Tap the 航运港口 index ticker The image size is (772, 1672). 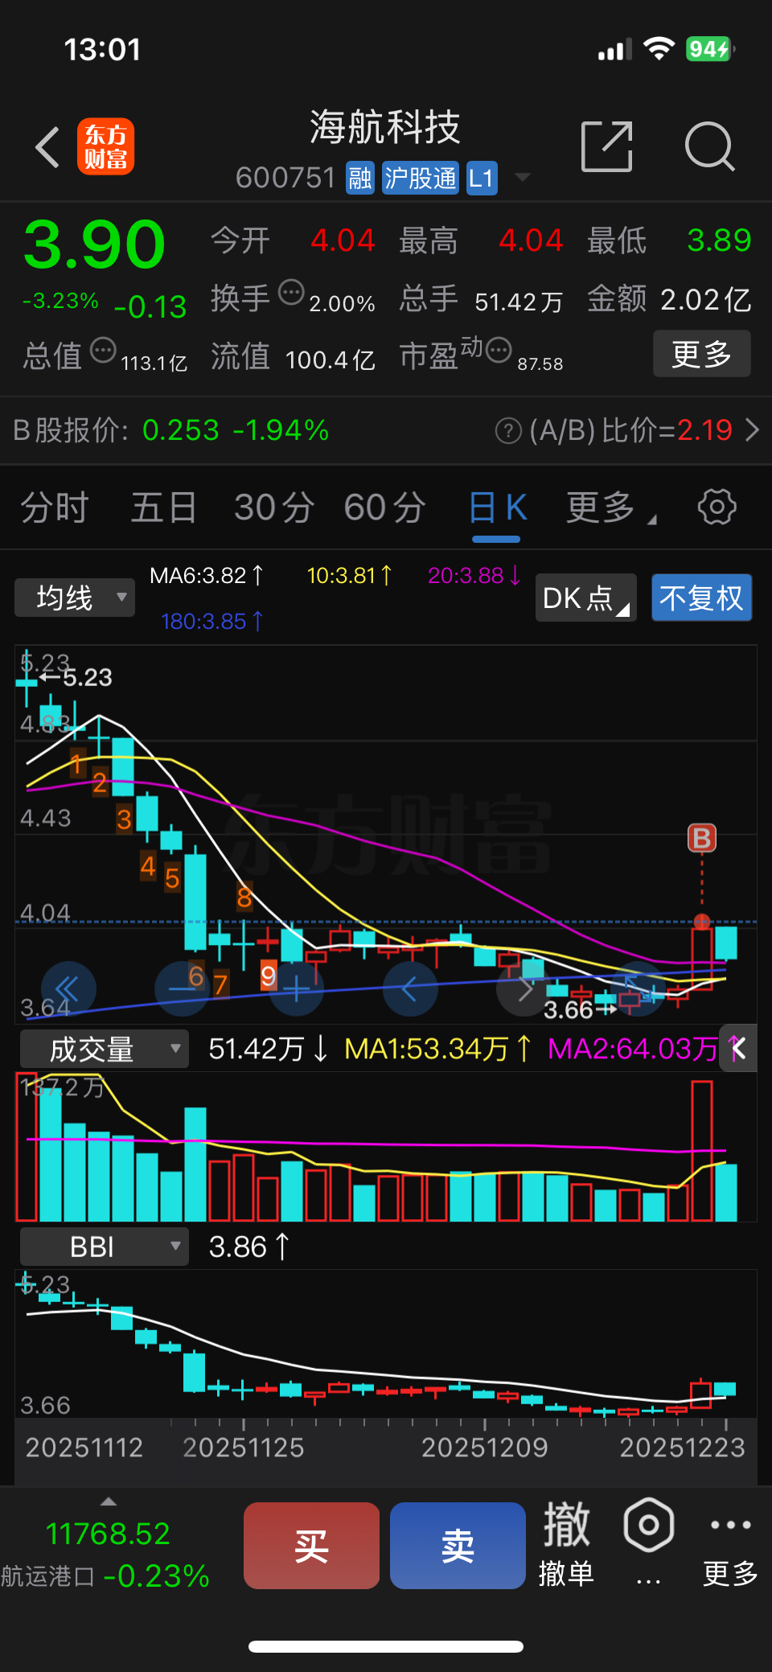tap(105, 1555)
